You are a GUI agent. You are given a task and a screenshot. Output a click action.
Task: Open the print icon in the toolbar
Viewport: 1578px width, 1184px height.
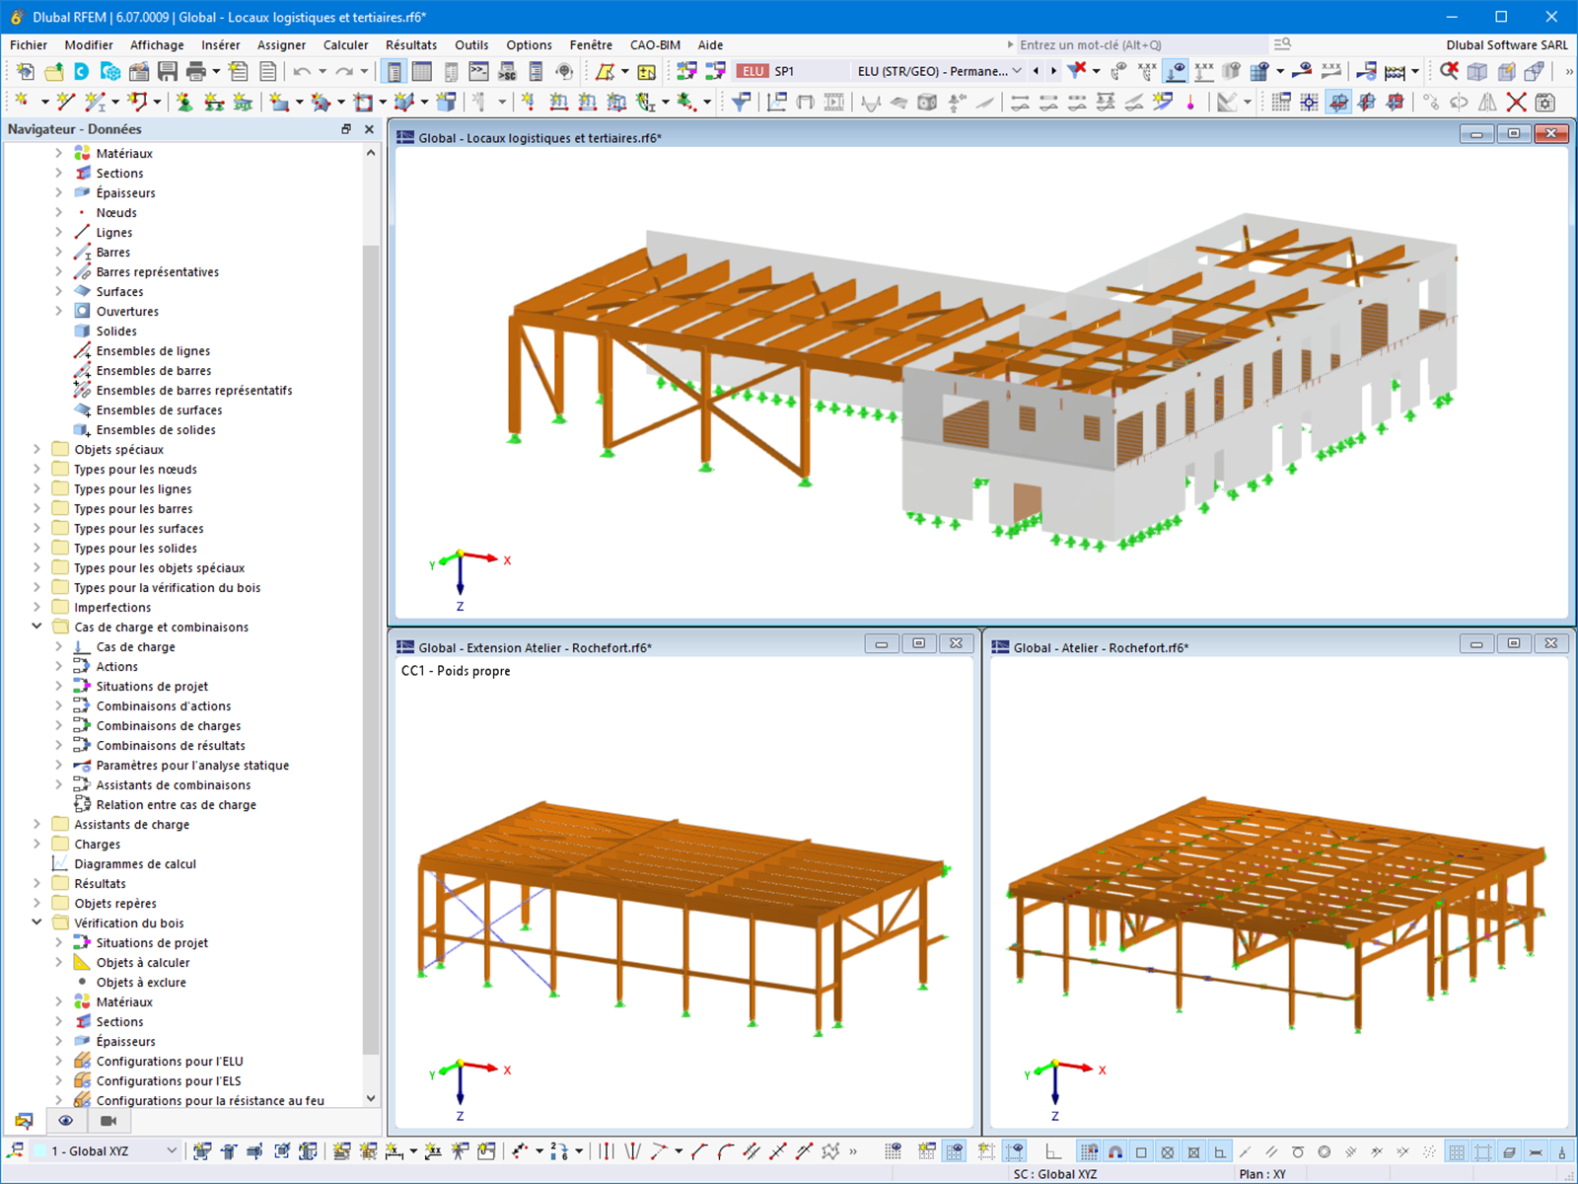tap(195, 70)
